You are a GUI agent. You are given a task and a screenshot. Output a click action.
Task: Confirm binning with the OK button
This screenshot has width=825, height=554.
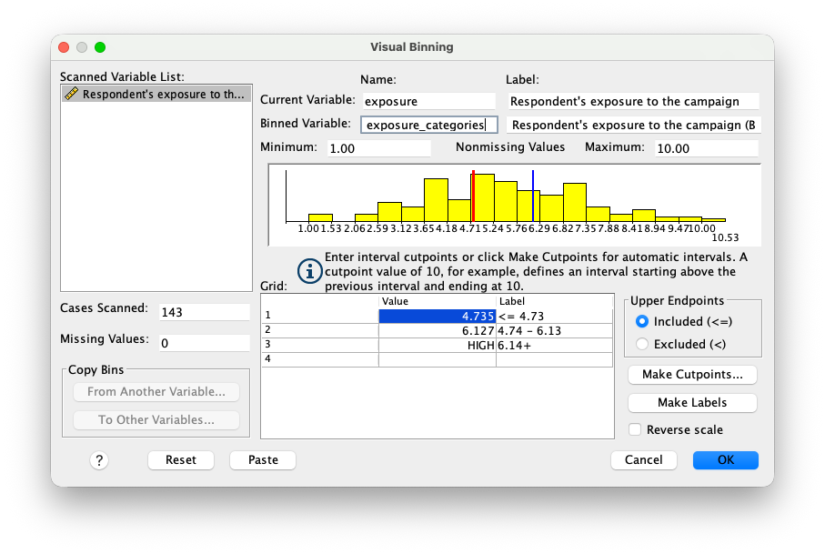[x=726, y=459]
